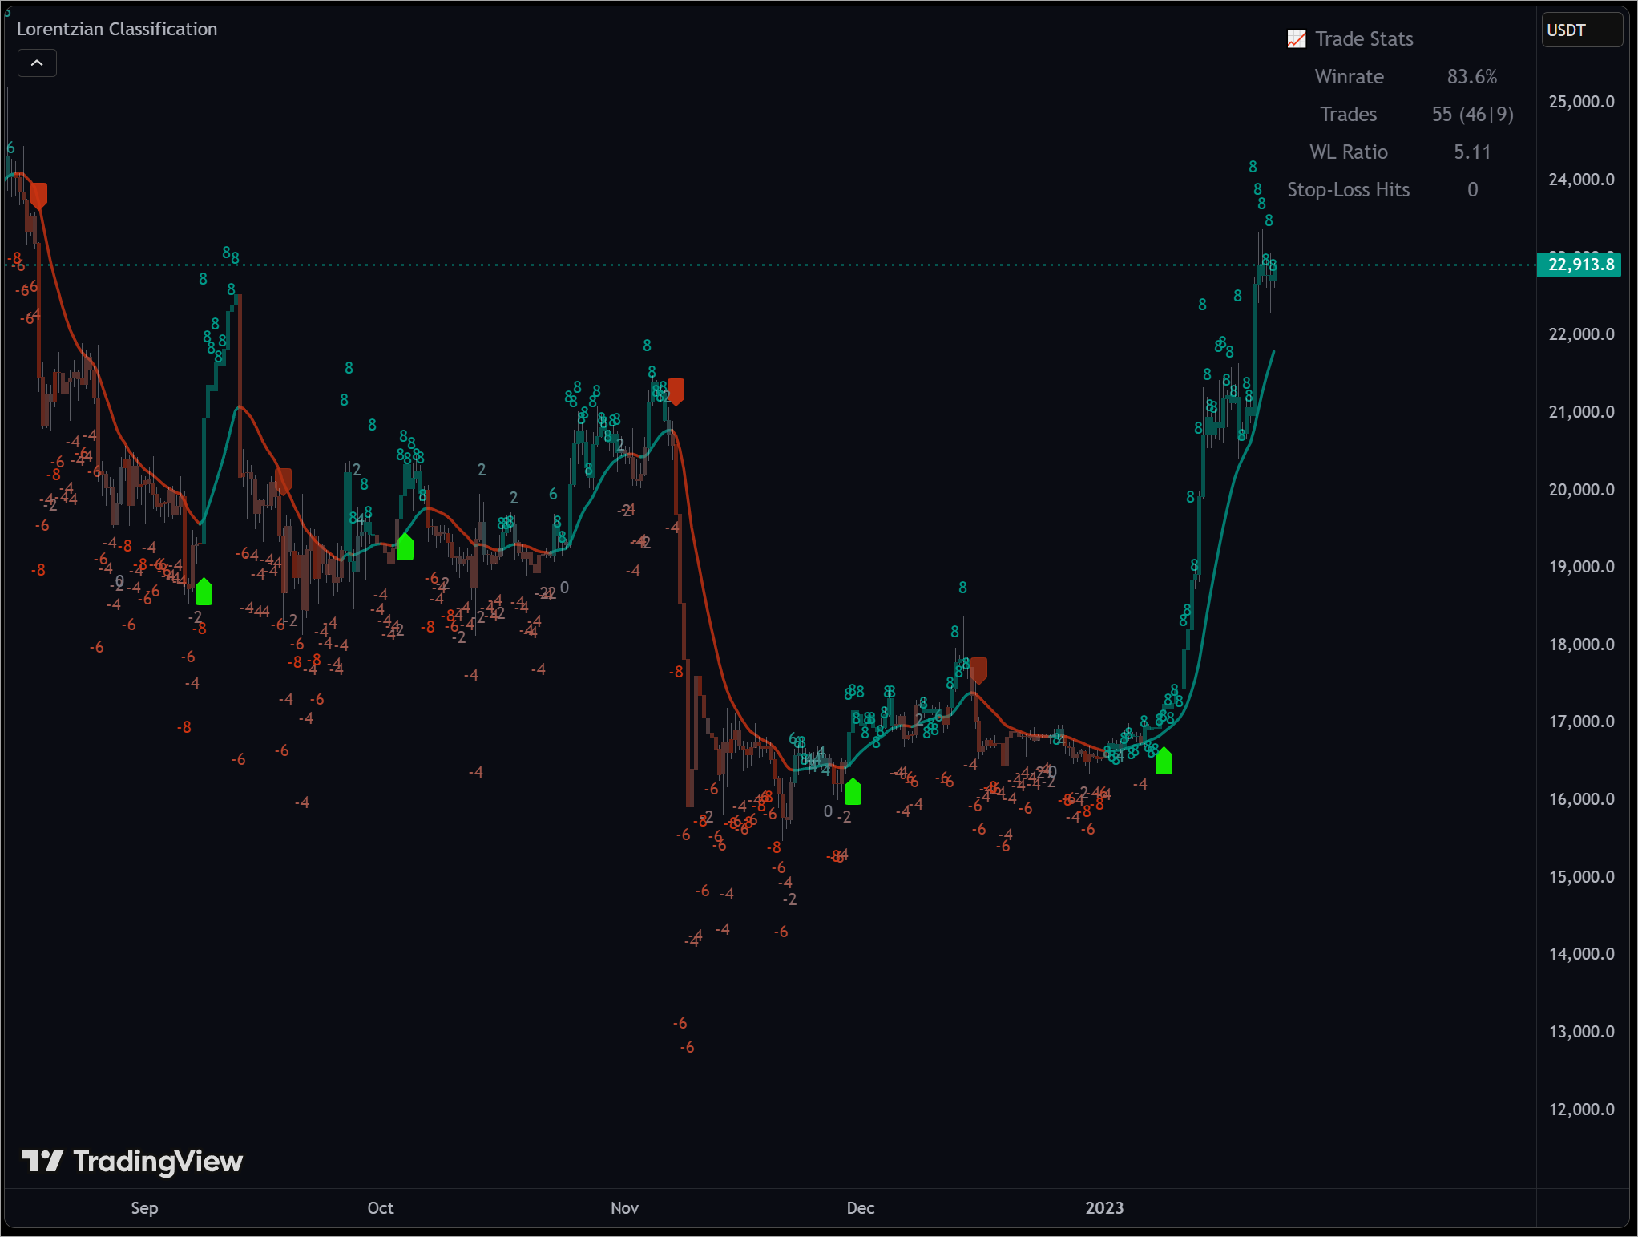Click the Stop-Loss Hits value zero
1638x1237 pixels.
click(1471, 189)
